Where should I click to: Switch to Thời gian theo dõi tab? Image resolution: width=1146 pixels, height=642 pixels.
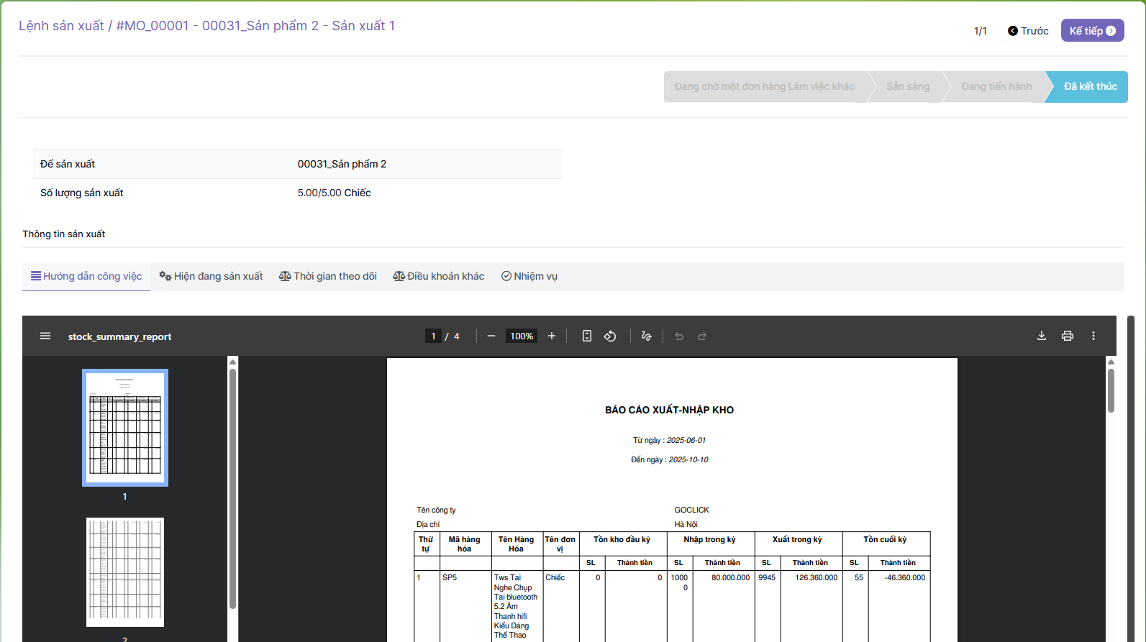[x=328, y=276]
